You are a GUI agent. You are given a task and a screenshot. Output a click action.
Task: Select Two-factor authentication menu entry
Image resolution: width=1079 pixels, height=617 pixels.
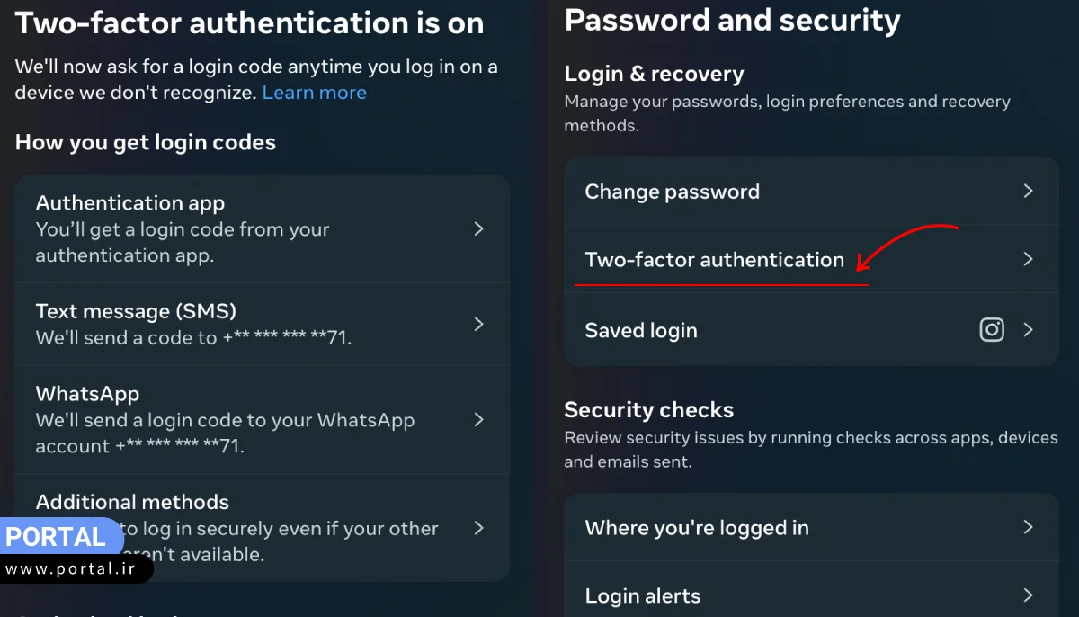pos(714,260)
